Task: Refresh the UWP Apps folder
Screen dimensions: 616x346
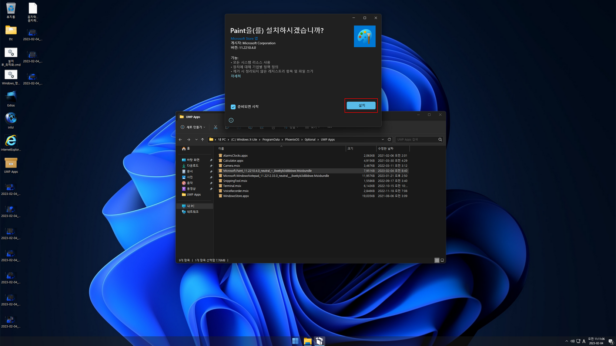Action: point(389,140)
